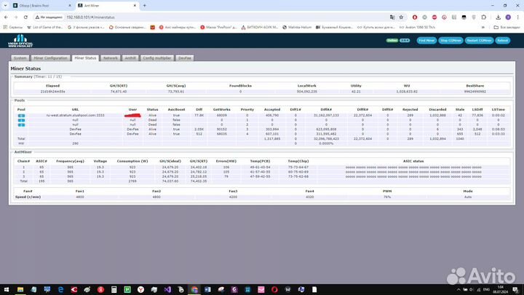This screenshot has width=524, height=295.
Task: Open the Все закладки folder
Action: (507, 28)
